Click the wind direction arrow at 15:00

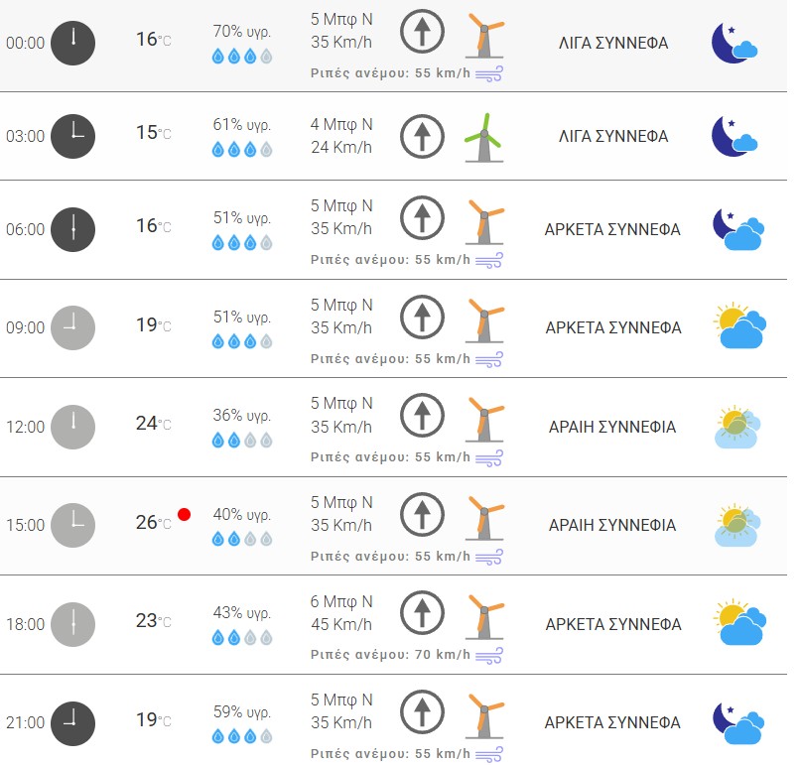(x=422, y=515)
